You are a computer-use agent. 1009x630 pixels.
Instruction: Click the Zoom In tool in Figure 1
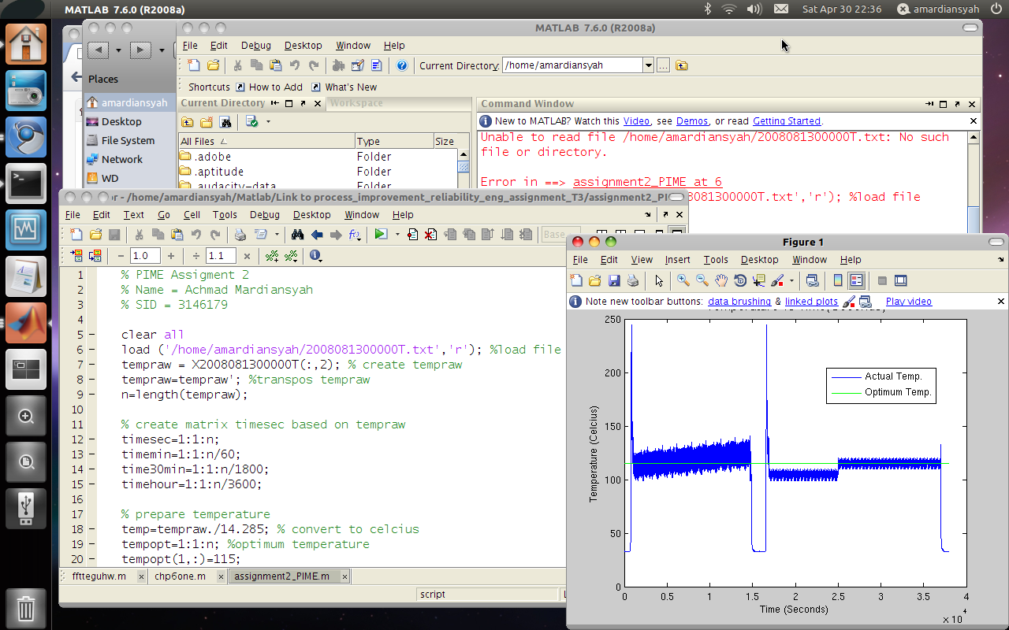click(x=683, y=280)
